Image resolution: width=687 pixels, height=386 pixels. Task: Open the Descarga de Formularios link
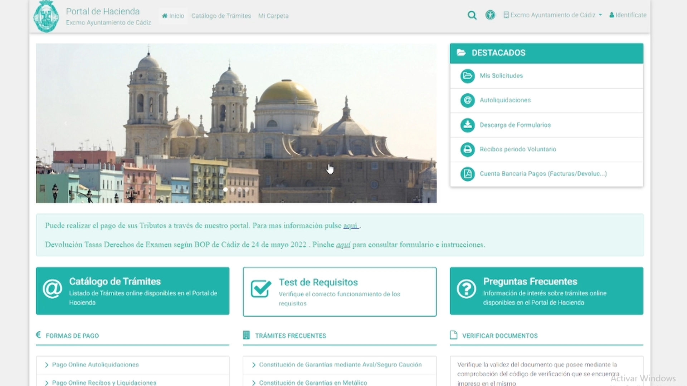pyautogui.click(x=515, y=125)
